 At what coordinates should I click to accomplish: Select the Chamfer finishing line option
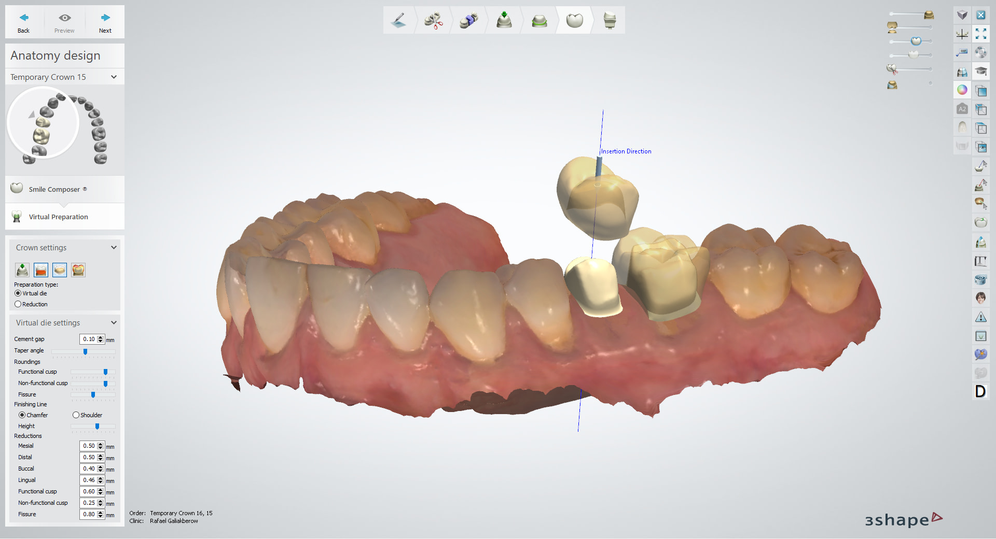pos(21,415)
